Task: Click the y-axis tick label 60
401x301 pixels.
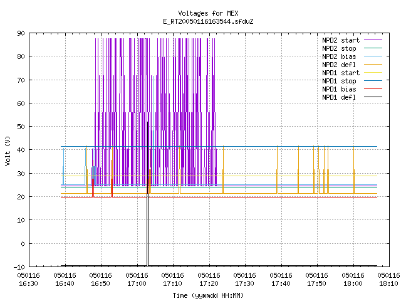Action: coord(21,103)
